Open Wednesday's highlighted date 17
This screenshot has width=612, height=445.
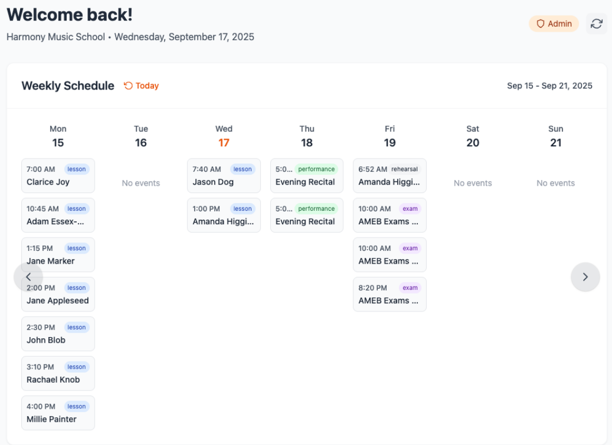(224, 142)
